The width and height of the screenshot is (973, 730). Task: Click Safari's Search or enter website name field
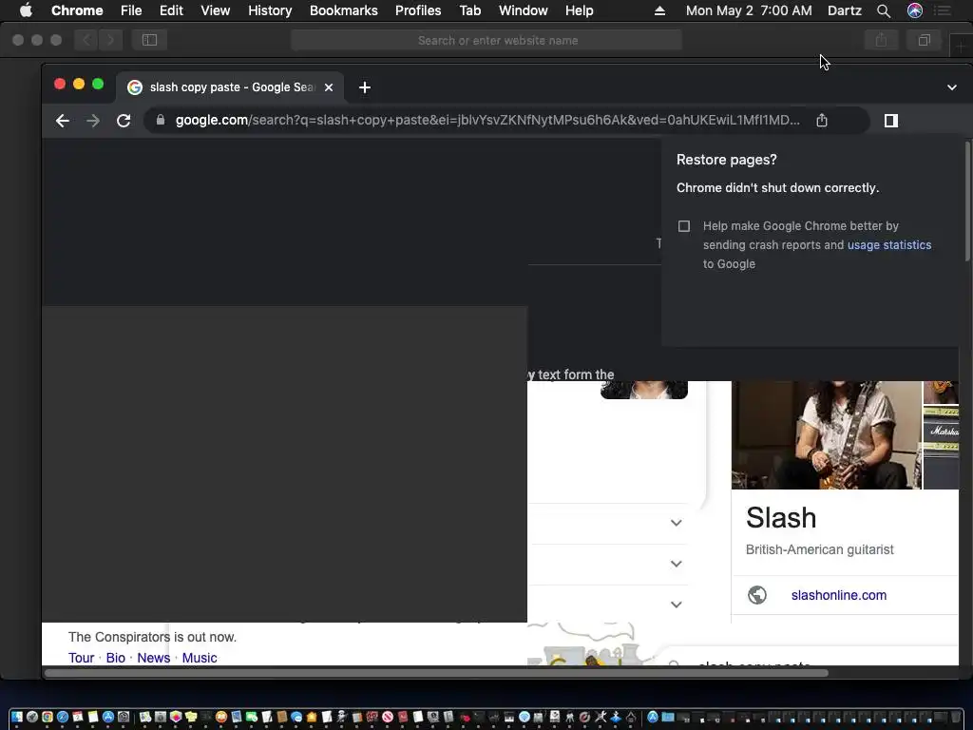(486, 40)
